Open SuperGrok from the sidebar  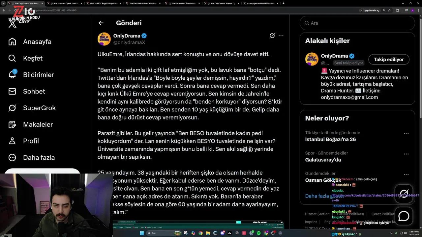[32, 108]
